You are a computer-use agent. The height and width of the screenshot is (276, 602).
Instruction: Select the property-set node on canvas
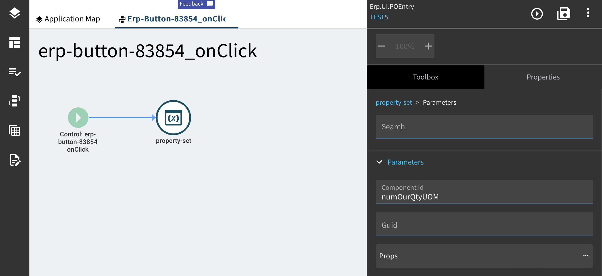click(173, 118)
